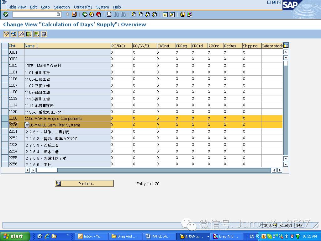This screenshot has width=321, height=241.
Task: Expand hidden quick launch items chevron
Action: pos(68,235)
